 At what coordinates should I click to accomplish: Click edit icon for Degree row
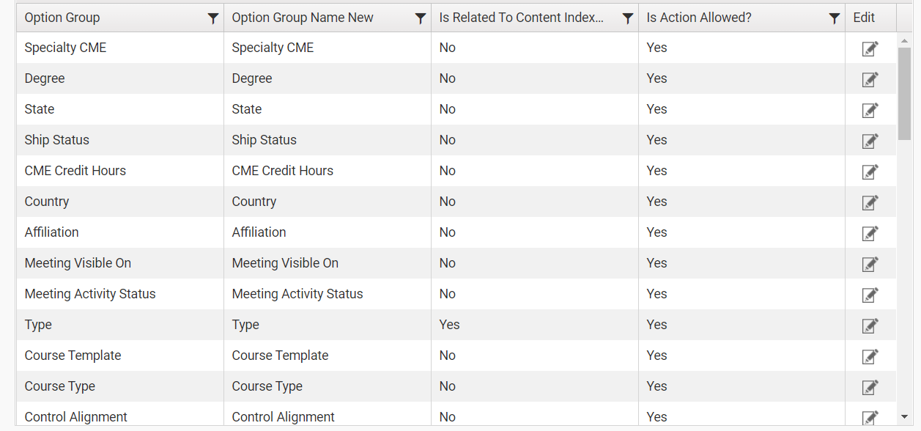(870, 79)
